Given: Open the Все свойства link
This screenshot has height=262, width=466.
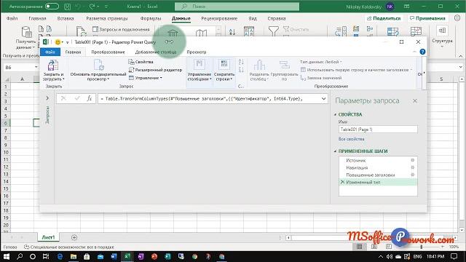Looking at the screenshot, I should (x=351, y=139).
